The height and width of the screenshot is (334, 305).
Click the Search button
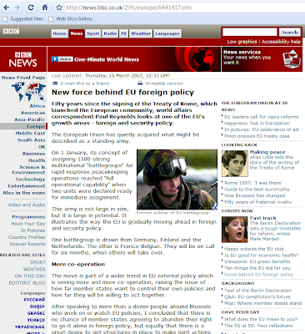click(290, 33)
